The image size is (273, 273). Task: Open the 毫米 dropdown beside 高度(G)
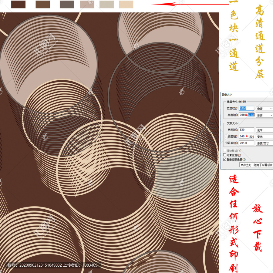264,137
